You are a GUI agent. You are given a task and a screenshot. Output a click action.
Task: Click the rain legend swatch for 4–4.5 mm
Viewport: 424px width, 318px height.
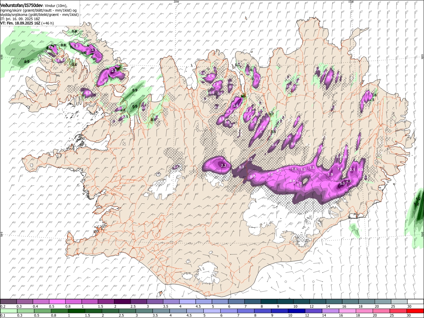(x=178, y=311)
